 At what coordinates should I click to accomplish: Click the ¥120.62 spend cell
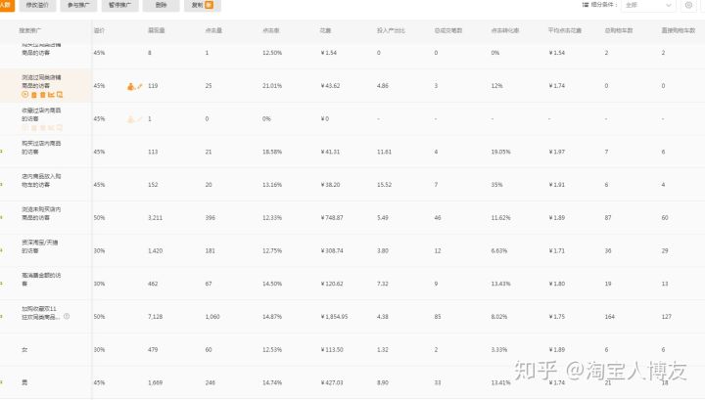click(332, 284)
